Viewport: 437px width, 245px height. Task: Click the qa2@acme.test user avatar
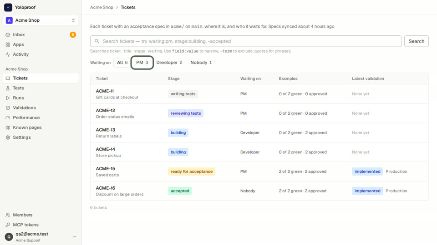[x=9, y=237]
